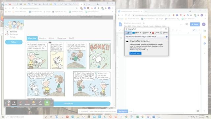
Task: Click Cancel in the Snipping Tool
Action: pos(155,33)
